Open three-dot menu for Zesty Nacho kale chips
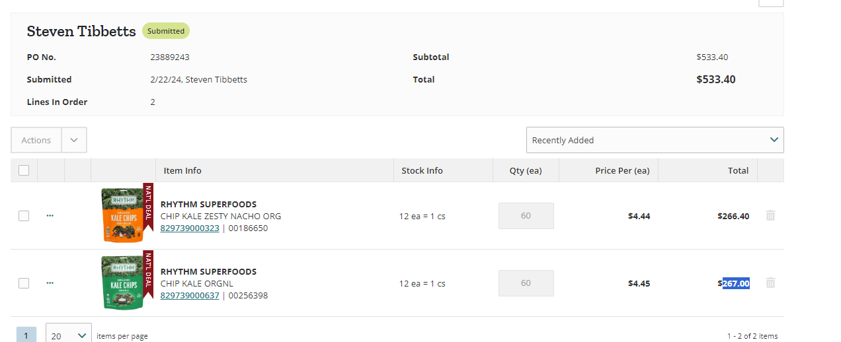The height and width of the screenshot is (342, 841). pyautogui.click(x=50, y=216)
